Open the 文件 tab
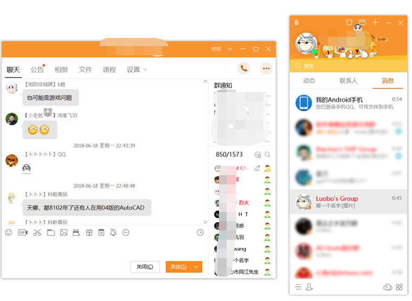This screenshot has width=412, height=301. (x=85, y=69)
